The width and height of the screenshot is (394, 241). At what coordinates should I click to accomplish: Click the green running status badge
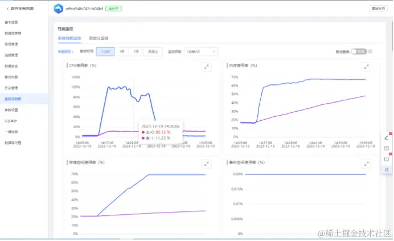coord(113,9)
